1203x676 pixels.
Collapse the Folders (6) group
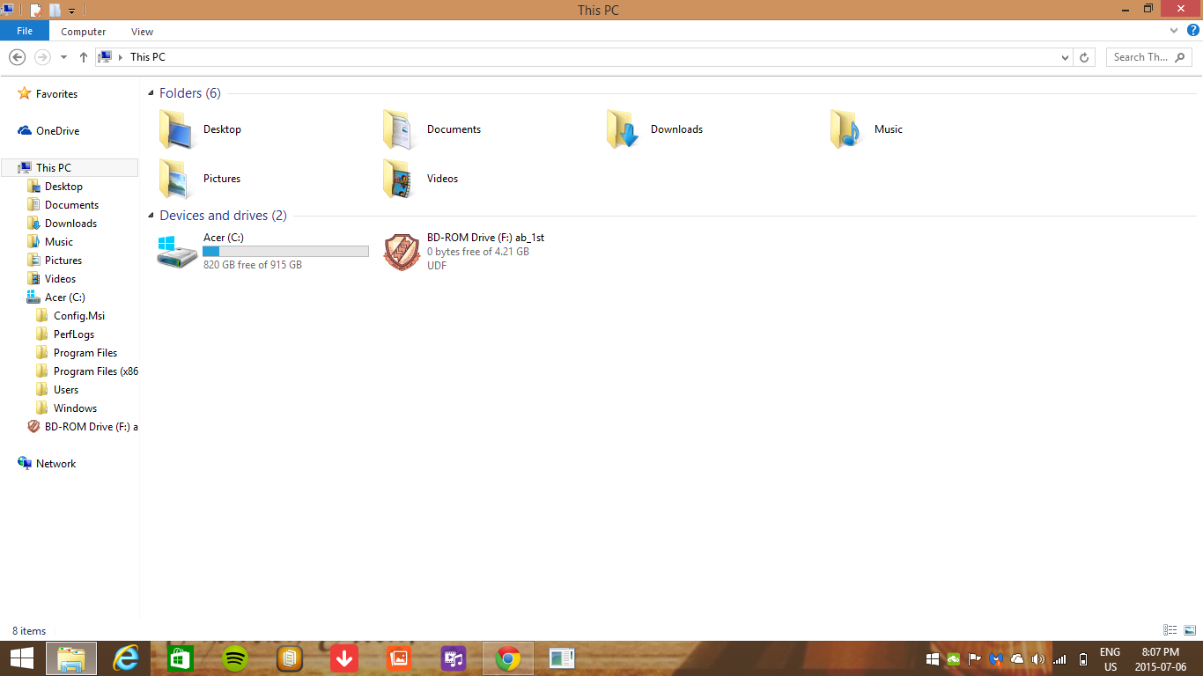tap(151, 93)
